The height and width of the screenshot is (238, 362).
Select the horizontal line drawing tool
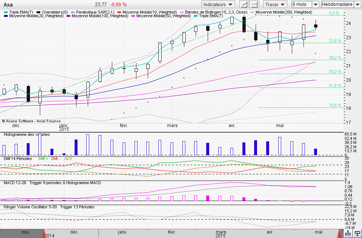tap(254, 4)
